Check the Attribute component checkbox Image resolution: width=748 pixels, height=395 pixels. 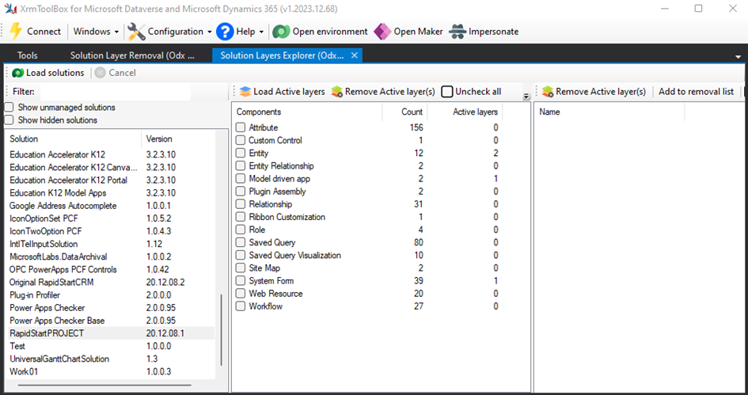tap(241, 128)
